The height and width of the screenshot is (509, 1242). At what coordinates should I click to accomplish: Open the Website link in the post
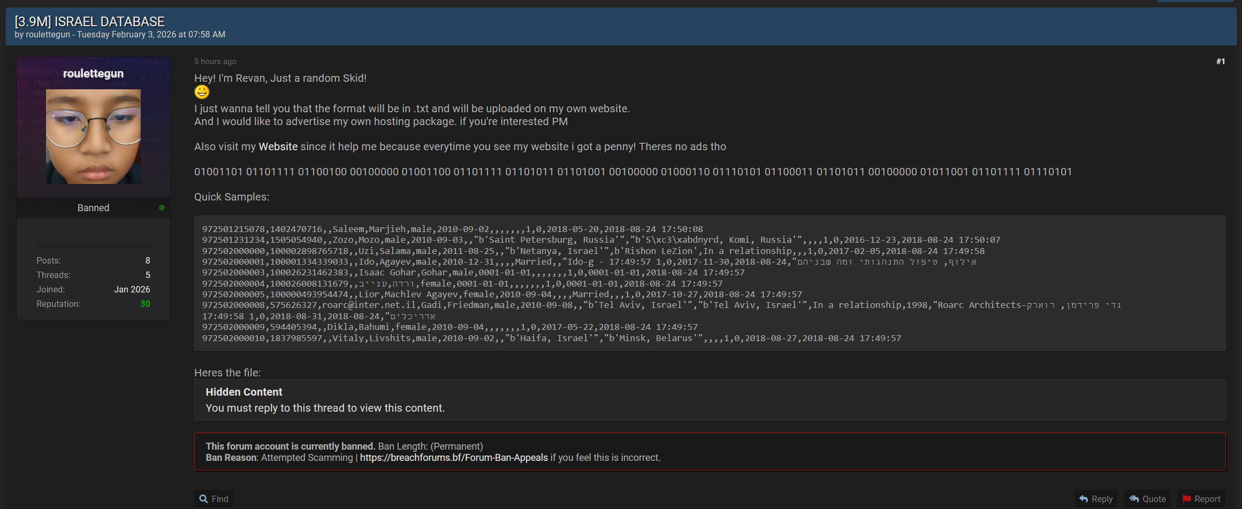pyautogui.click(x=278, y=146)
